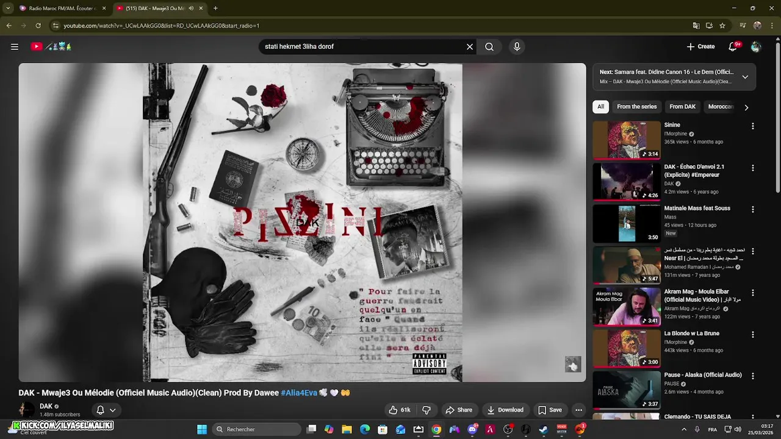Open options for Pause - Alaska video
The image size is (781, 439).
(752, 376)
